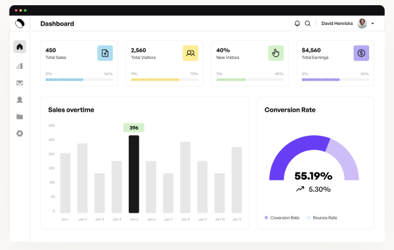394x250 pixels.
Task: Click the search magnifier icon
Action: pyautogui.click(x=307, y=24)
